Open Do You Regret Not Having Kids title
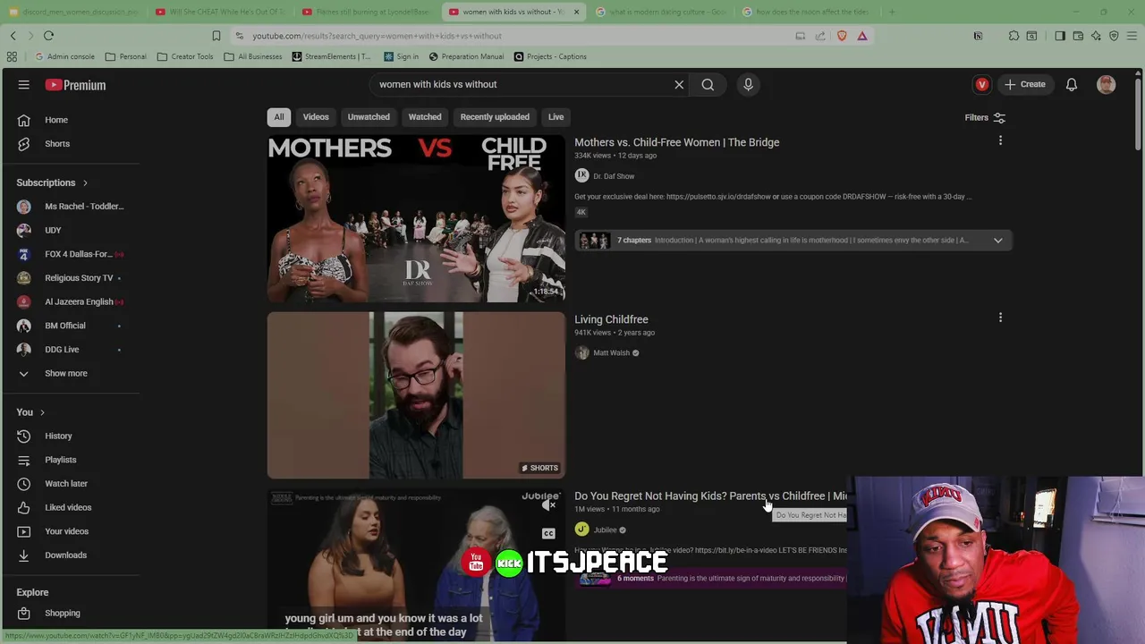1145x644 pixels. [x=710, y=496]
